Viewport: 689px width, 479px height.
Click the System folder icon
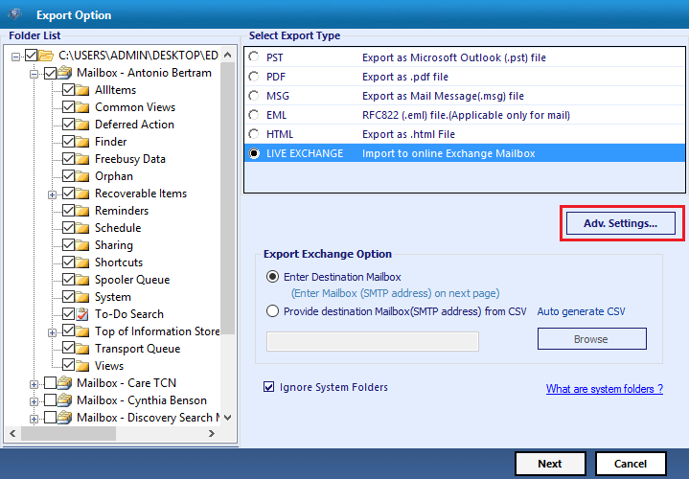pos(82,297)
